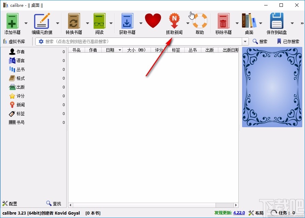Open 已存搜索 saved searches
Viewport: 305px width, 218px height.
coord(288,41)
